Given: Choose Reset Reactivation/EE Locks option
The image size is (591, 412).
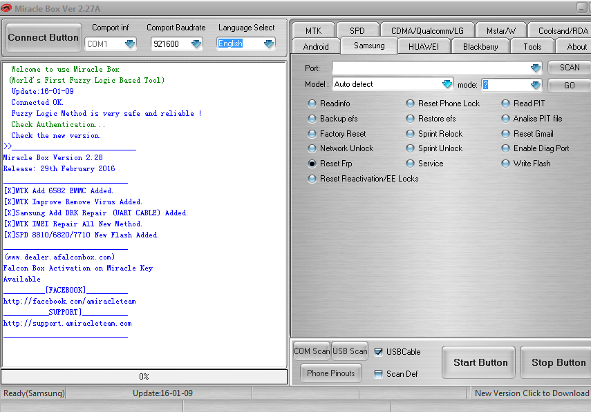Looking at the screenshot, I should click(363, 178).
